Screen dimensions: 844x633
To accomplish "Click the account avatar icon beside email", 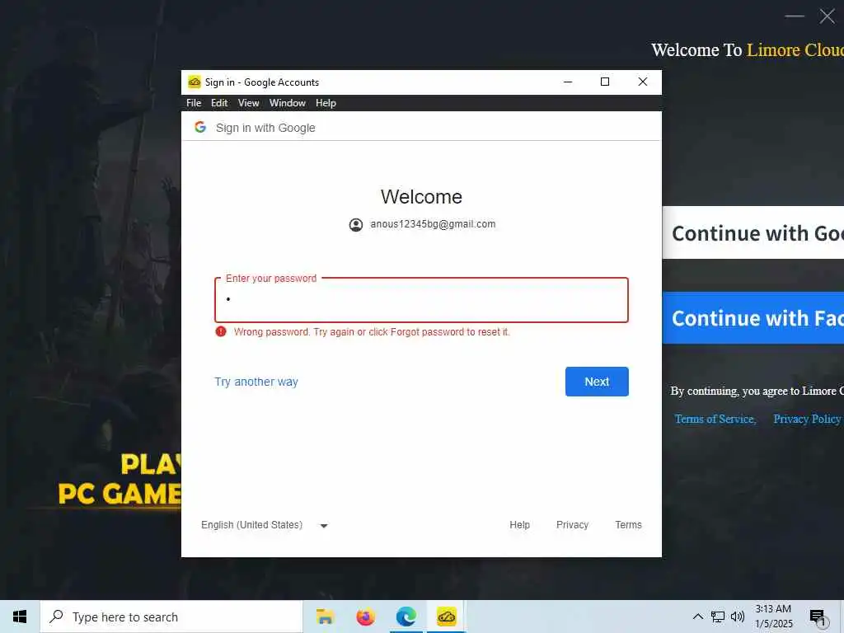I will click(356, 224).
